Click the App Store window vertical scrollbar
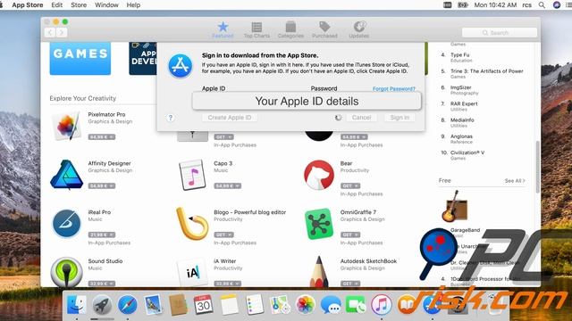 (537, 167)
